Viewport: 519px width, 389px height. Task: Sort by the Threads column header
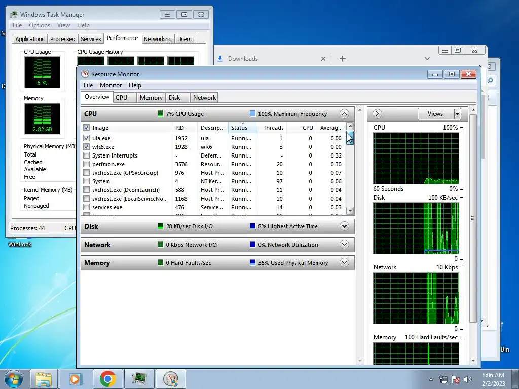pos(272,128)
